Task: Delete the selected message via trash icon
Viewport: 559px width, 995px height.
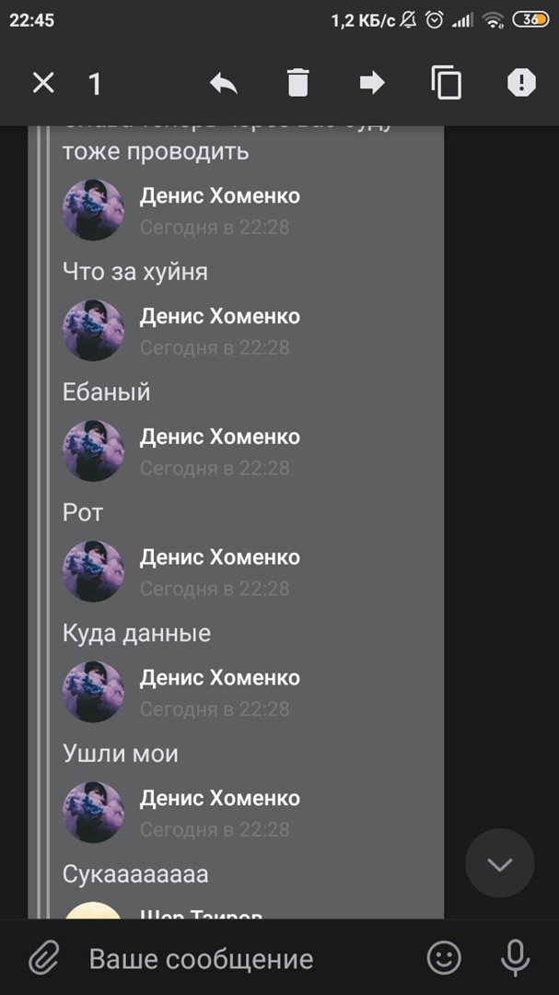Action: [x=297, y=83]
